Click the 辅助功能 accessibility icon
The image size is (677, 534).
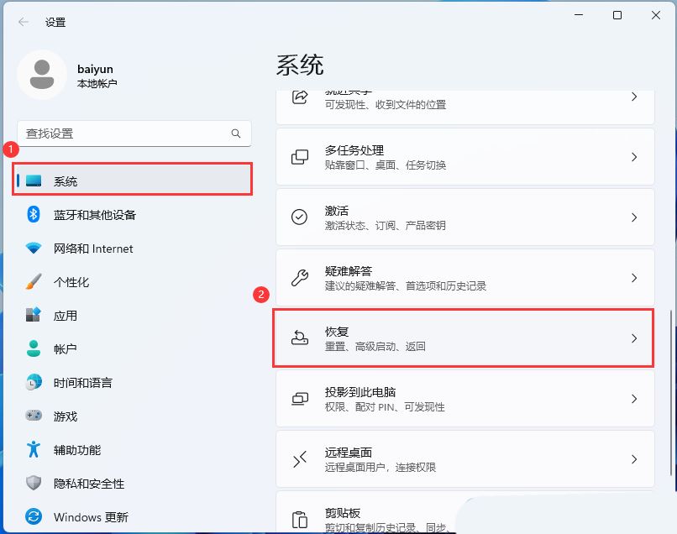pyautogui.click(x=34, y=449)
